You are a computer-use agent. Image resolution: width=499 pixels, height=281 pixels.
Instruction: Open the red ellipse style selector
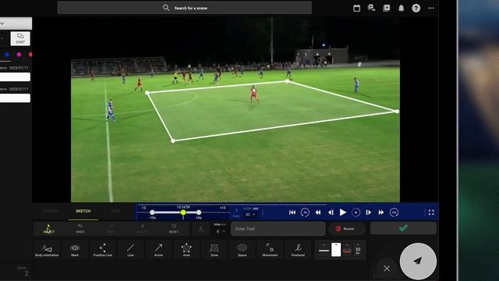point(347,250)
